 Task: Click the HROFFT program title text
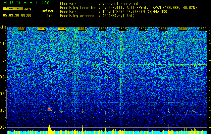click(x=21, y=3)
